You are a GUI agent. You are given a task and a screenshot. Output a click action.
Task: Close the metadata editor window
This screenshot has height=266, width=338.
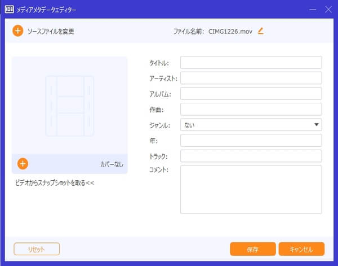(x=327, y=10)
